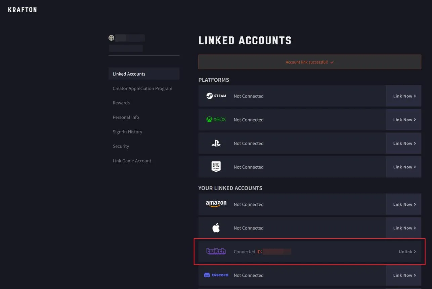Link Steam account with Link Now

pos(403,96)
